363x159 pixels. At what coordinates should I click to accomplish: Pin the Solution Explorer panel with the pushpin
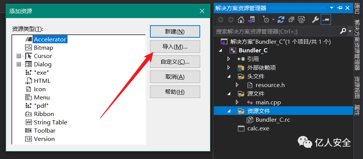(x=340, y=8)
